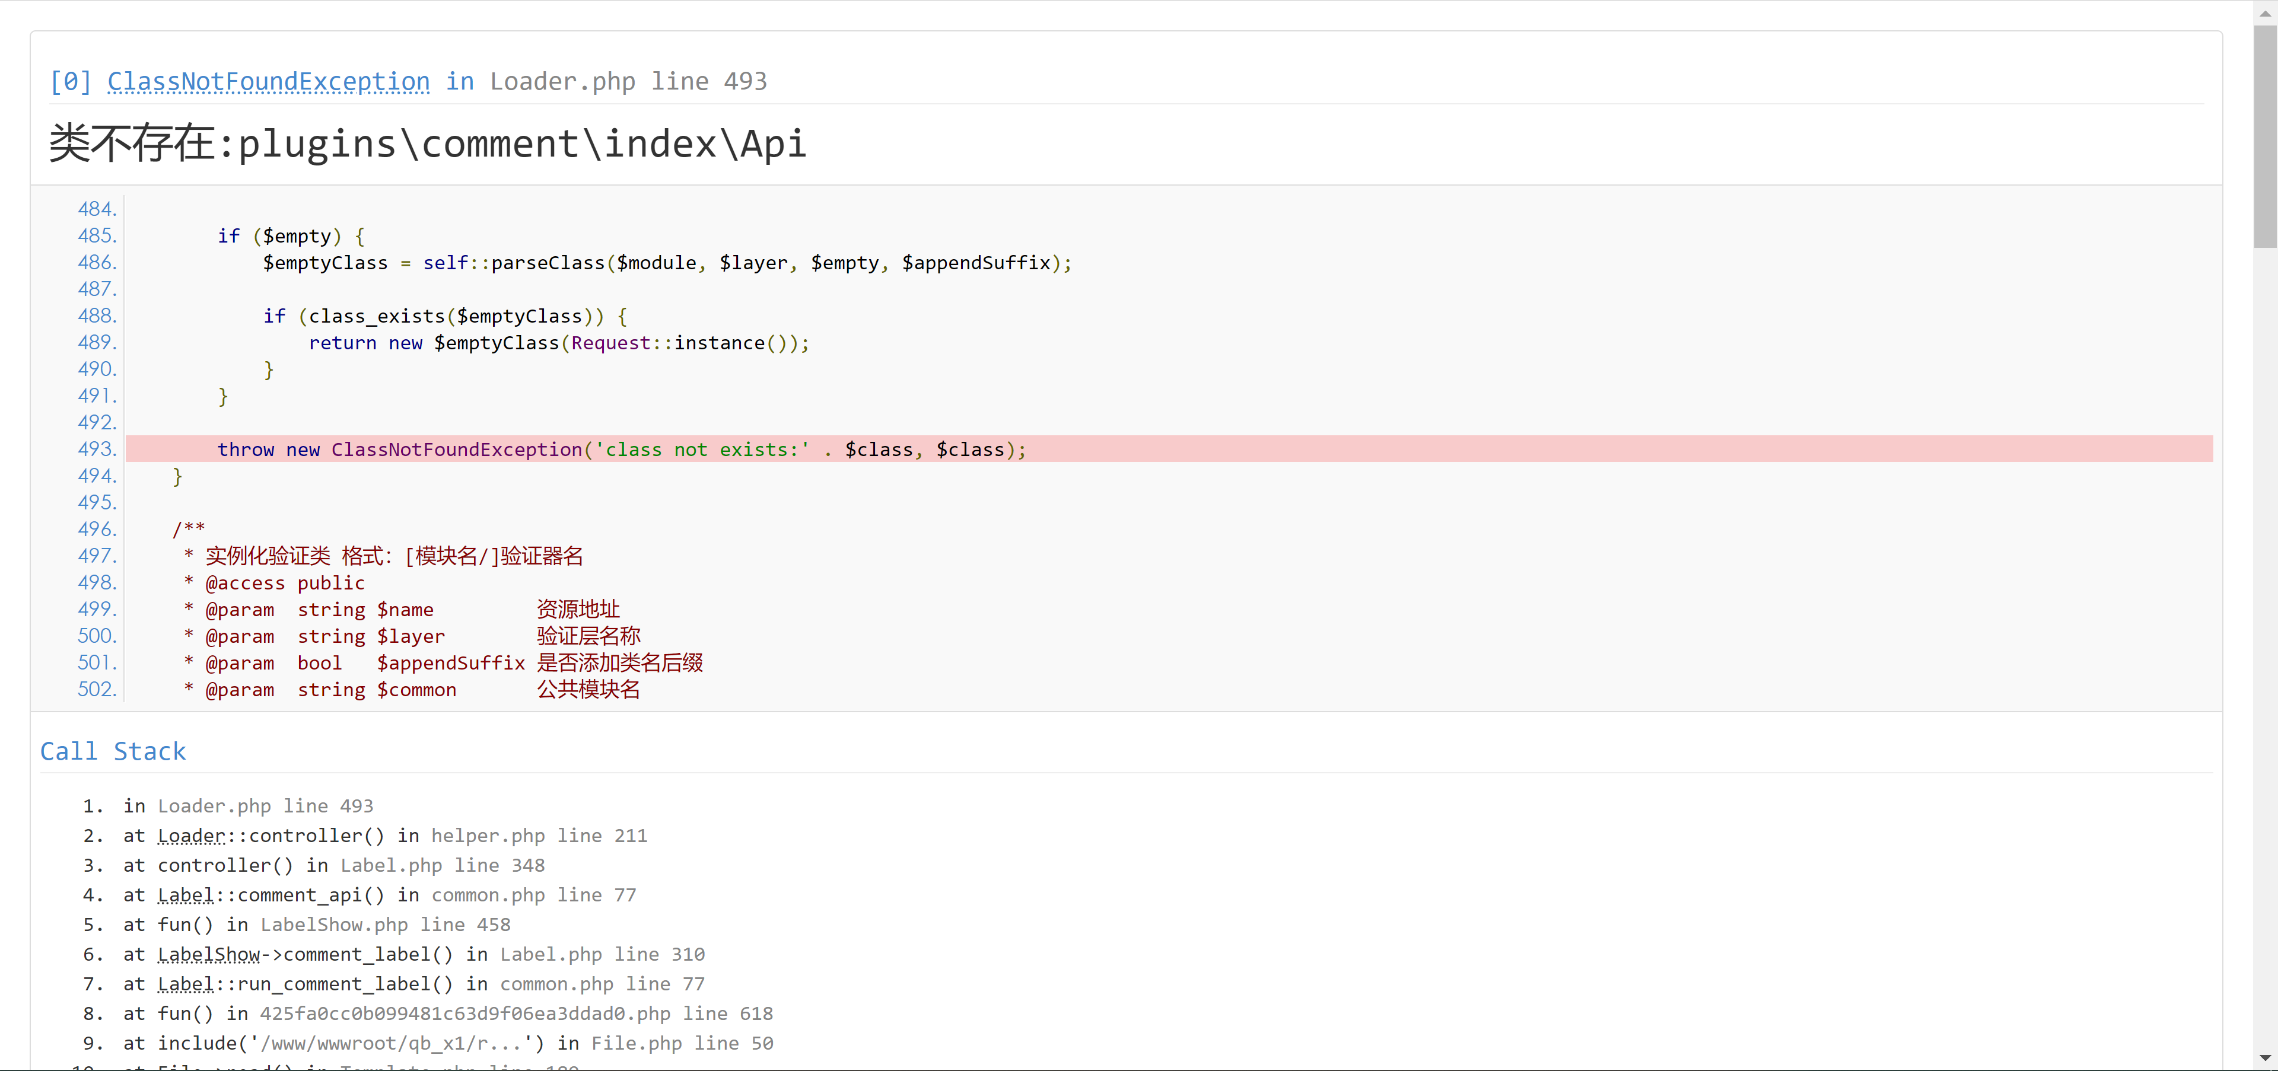Click the Loader link in stack line 2
The image size is (2278, 1071).
(x=192, y=836)
